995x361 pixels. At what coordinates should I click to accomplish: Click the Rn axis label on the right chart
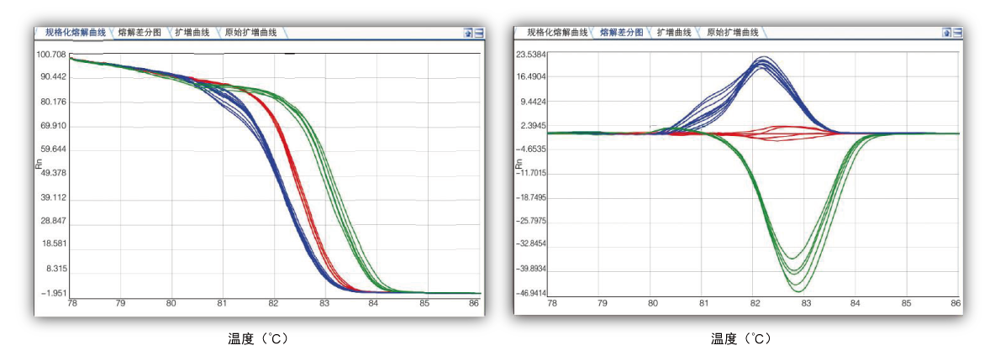[519, 165]
